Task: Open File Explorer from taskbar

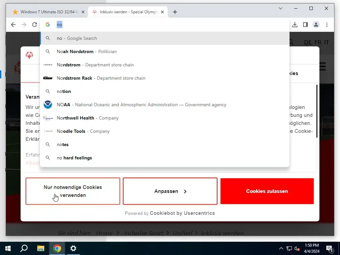Action: click(x=41, y=248)
